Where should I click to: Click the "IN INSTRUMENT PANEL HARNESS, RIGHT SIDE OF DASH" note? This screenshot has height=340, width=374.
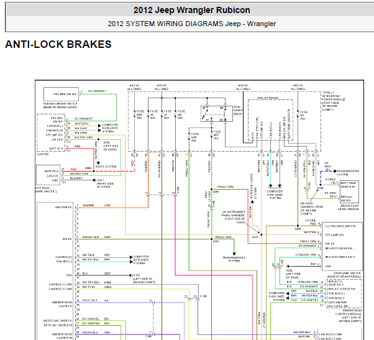pyautogui.click(x=233, y=217)
